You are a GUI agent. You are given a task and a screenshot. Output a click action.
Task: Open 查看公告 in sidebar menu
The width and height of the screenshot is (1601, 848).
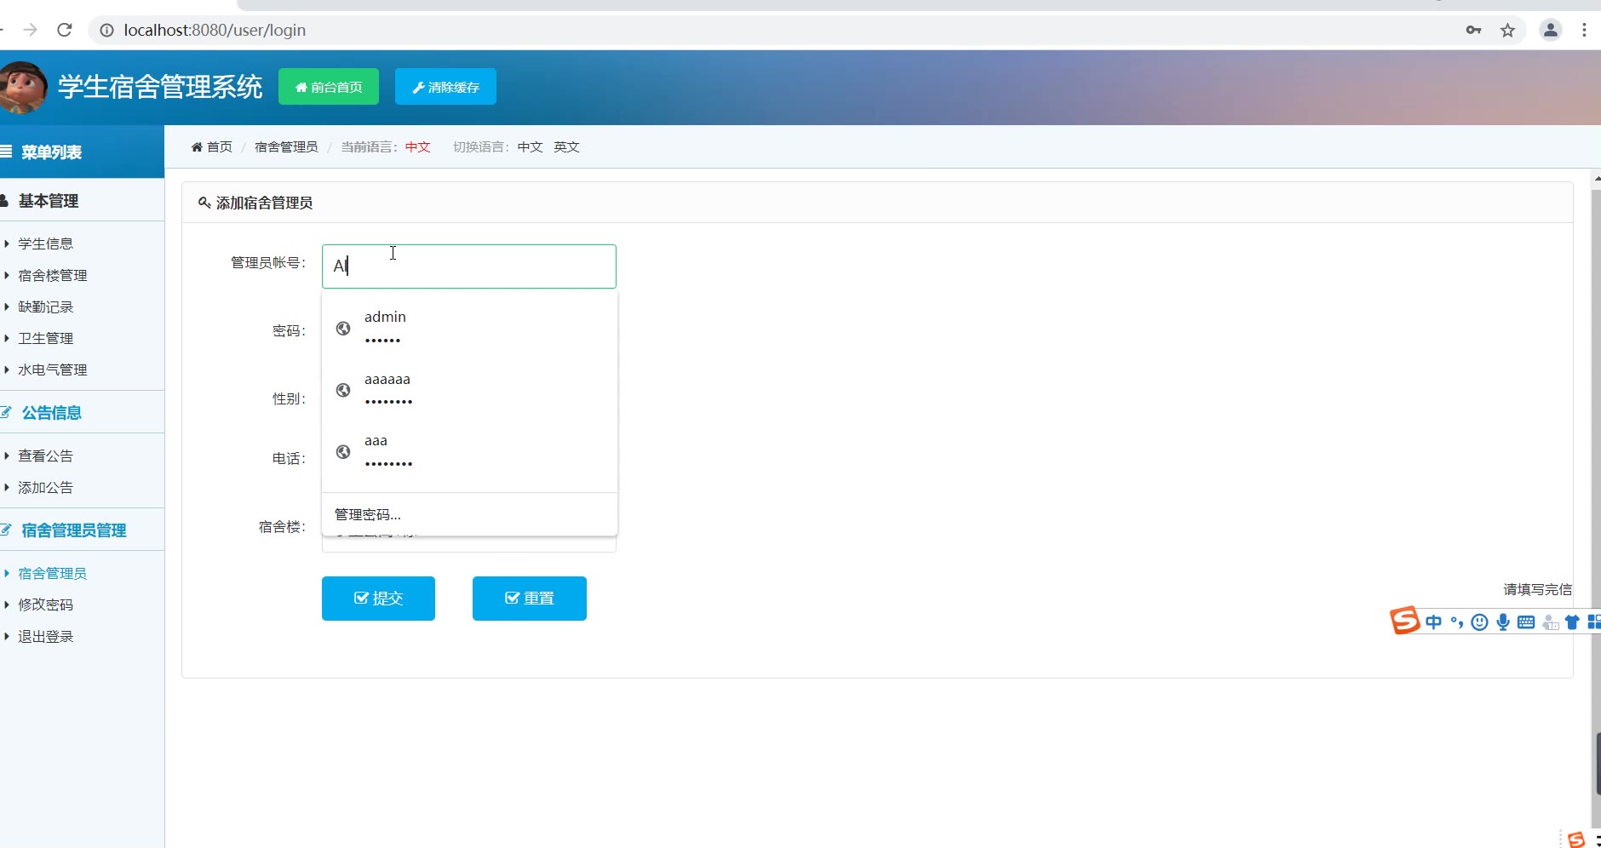pos(46,456)
